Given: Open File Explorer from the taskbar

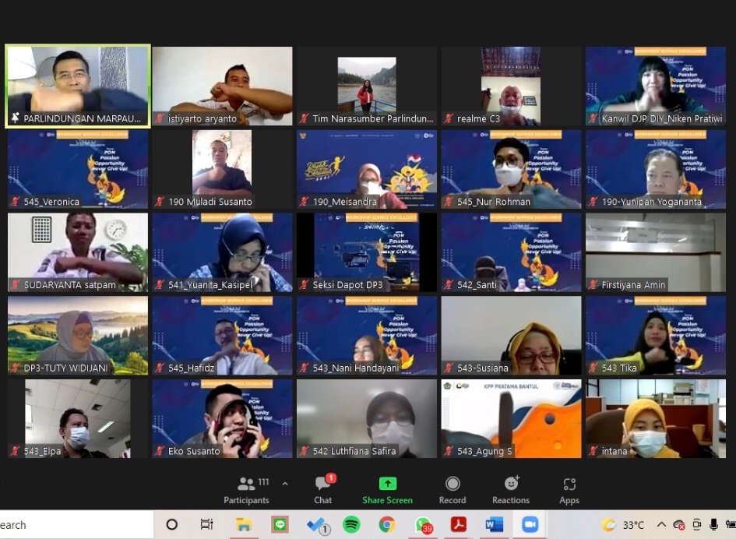Looking at the screenshot, I should coord(244,525).
